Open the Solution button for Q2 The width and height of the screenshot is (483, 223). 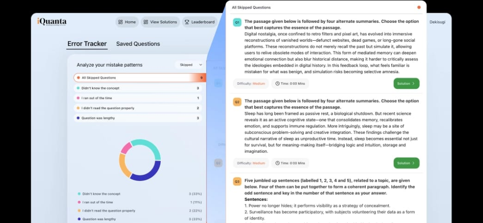point(406,163)
